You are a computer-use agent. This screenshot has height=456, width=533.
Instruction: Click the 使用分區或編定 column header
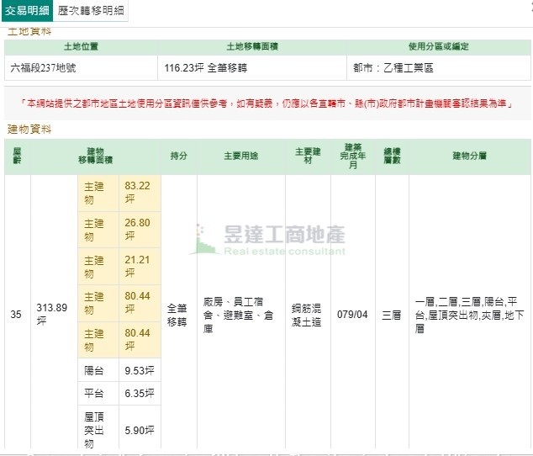coord(438,46)
